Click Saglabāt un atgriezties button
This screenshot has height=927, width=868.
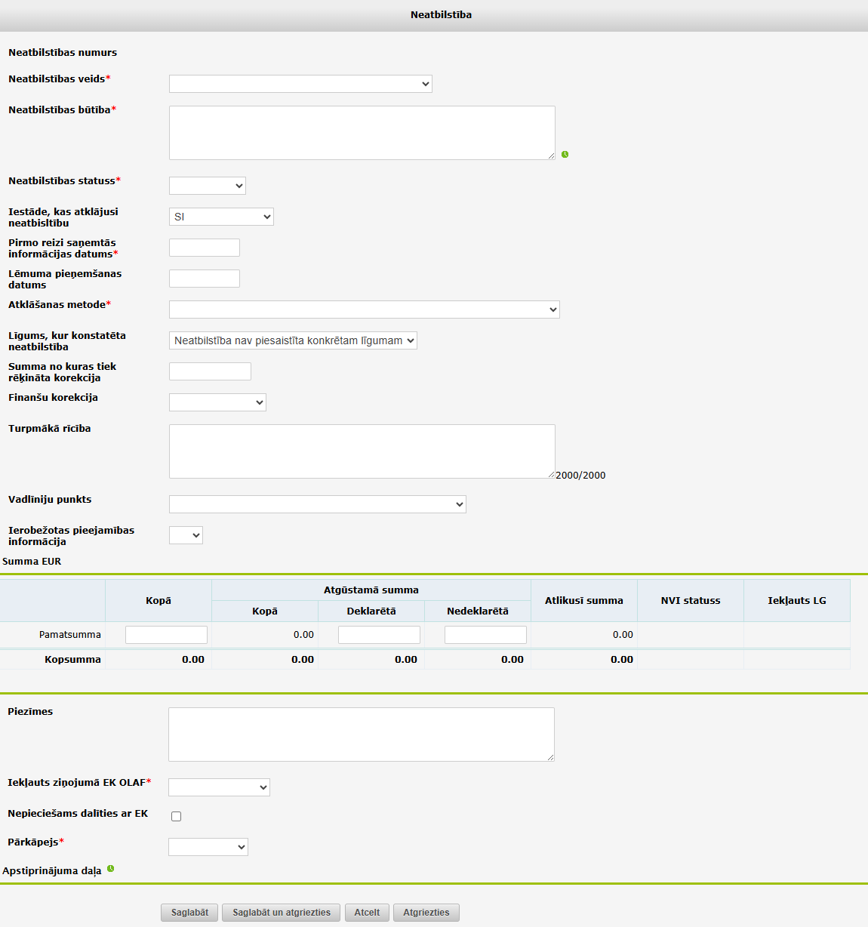tap(281, 913)
